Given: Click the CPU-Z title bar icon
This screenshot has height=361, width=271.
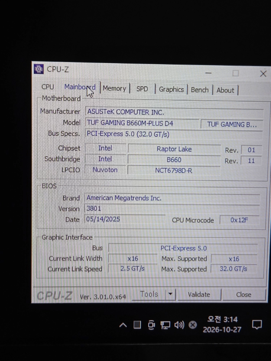Looking at the screenshot, I should [x=39, y=69].
